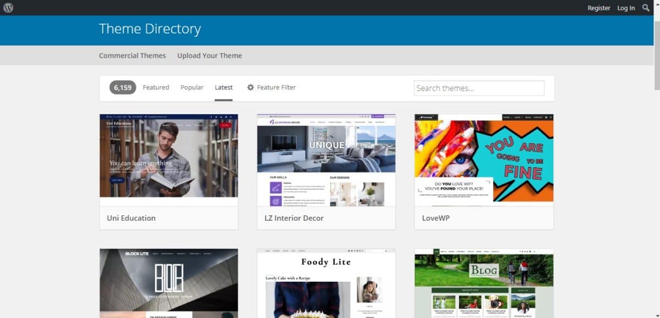The height and width of the screenshot is (318, 660).
Task: Click the Uni Education theme title
Action: [x=131, y=218]
